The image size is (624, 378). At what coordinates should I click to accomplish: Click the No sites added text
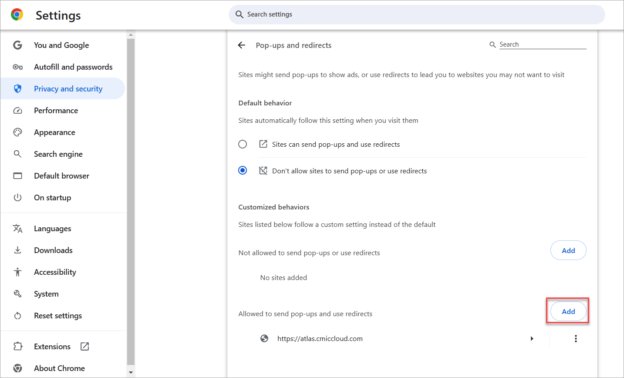pos(283,277)
